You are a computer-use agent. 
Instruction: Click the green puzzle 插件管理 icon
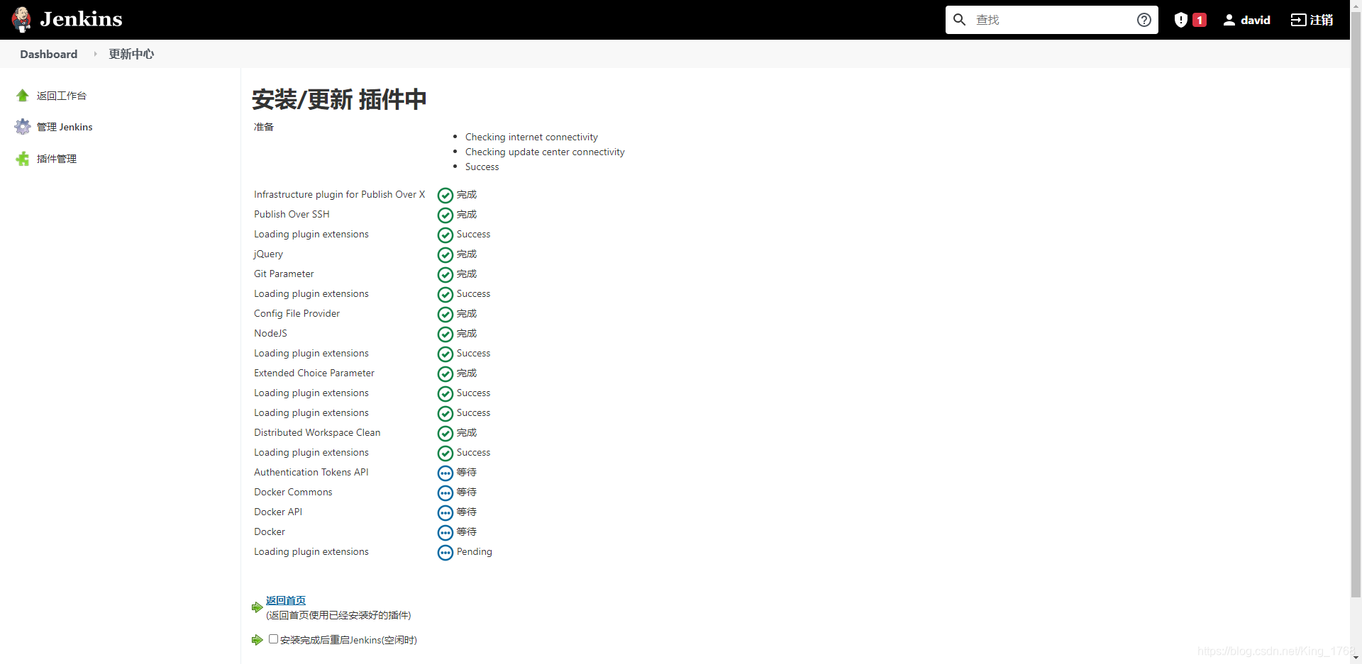[23, 159]
